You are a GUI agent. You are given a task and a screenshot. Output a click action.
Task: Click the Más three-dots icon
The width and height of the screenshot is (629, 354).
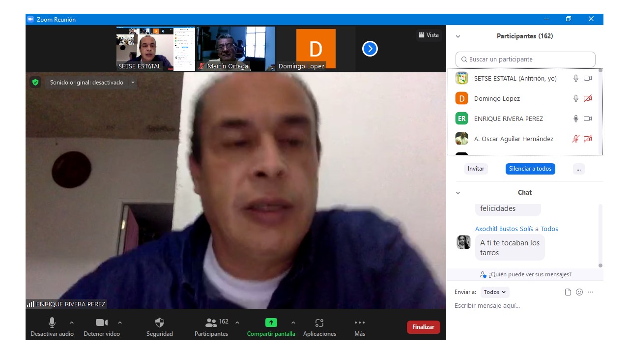[360, 323]
